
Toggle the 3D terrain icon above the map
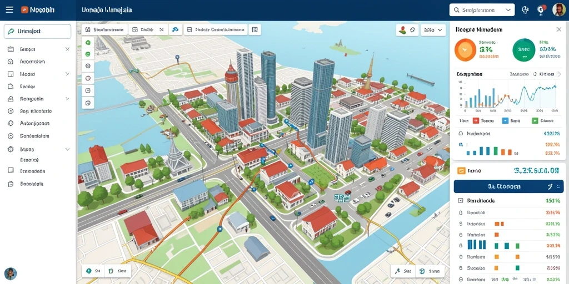pos(402,30)
